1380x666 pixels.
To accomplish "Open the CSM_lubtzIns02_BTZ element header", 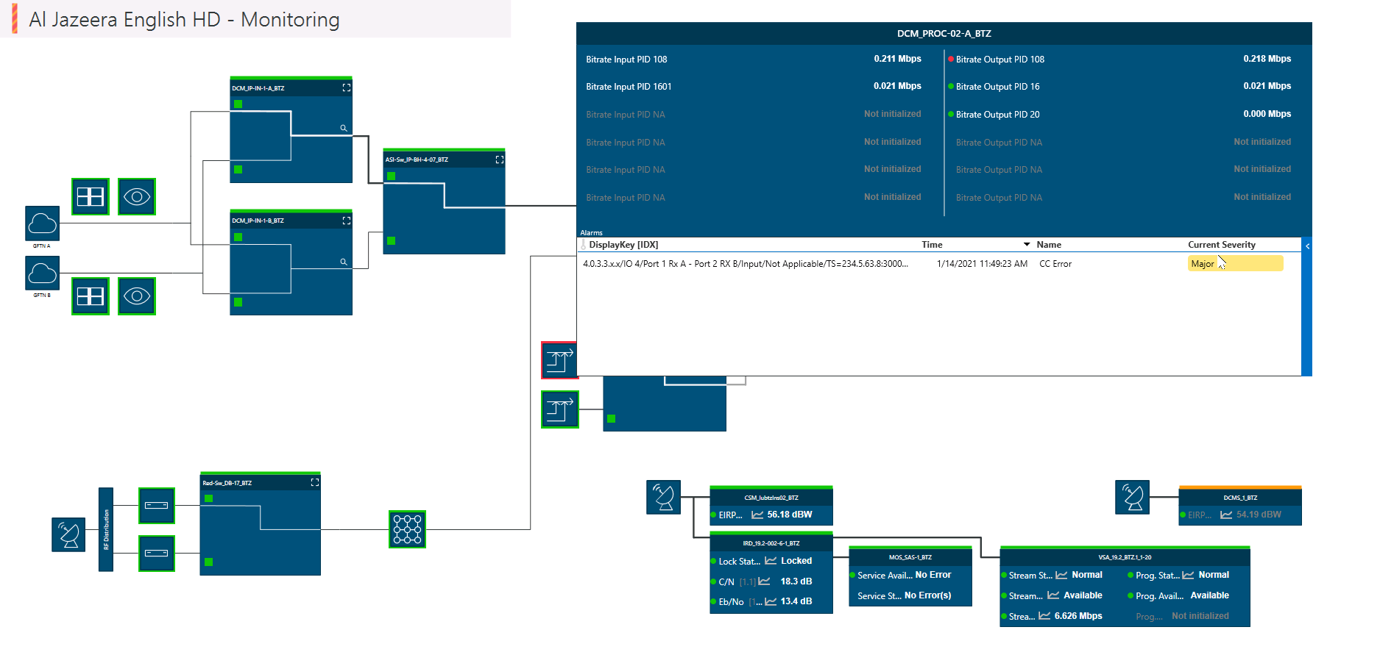I will coord(771,497).
